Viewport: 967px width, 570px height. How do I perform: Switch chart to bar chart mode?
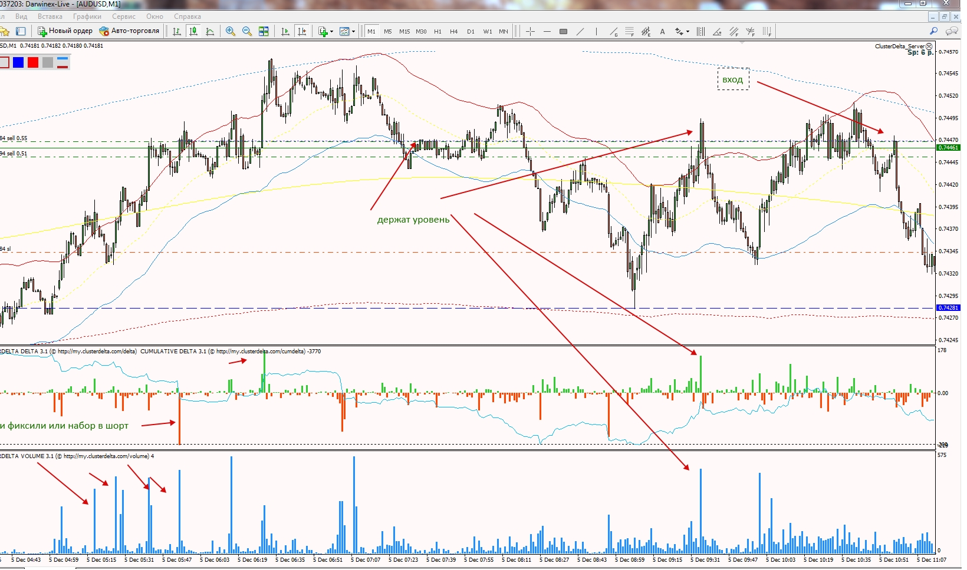point(176,31)
